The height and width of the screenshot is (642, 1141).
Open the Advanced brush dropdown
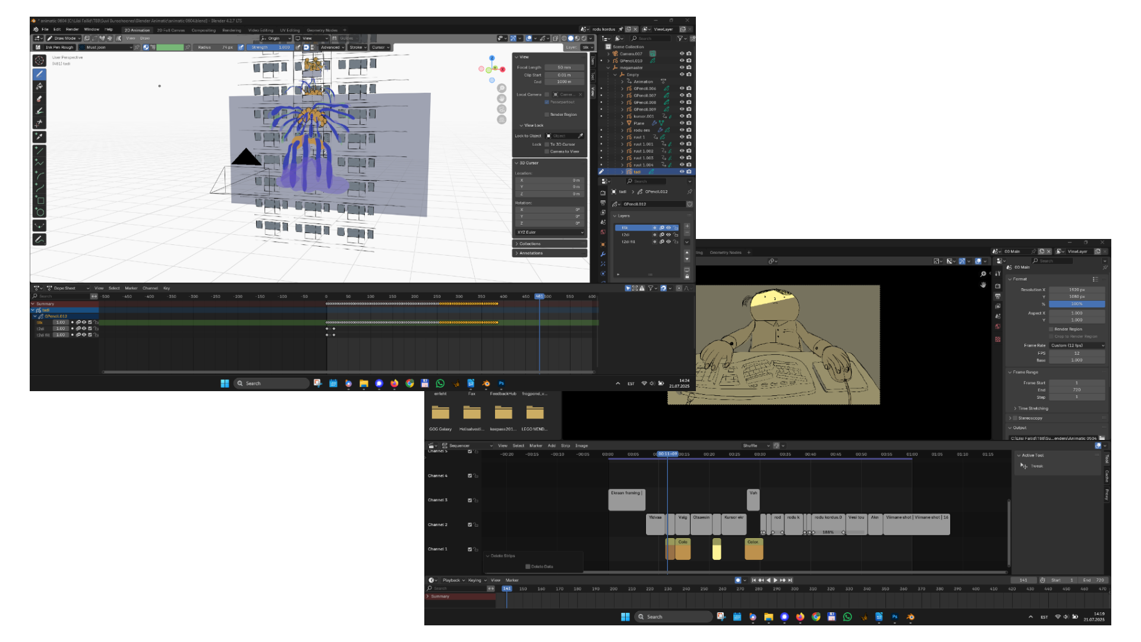tap(332, 48)
